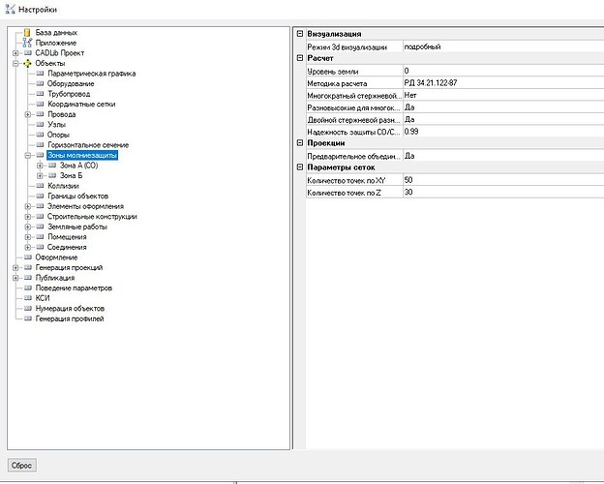Click the Объекты node icon
Viewport: 604px width, 484px height.
[27, 63]
